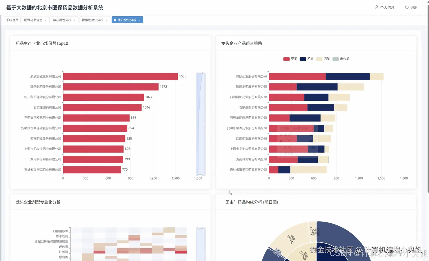Click the 辰欣药业 bar labeled 1530
This screenshot has height=261, width=429.
pyautogui.click(x=120, y=76)
